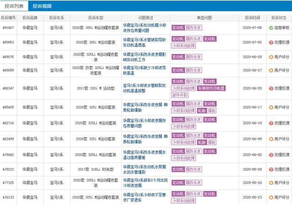Click the 发动机 漏防冻液 tag in row 478212
This screenshot has width=292, height=205.
[187, 169]
